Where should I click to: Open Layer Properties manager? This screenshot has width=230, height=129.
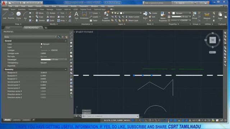click(106, 16)
